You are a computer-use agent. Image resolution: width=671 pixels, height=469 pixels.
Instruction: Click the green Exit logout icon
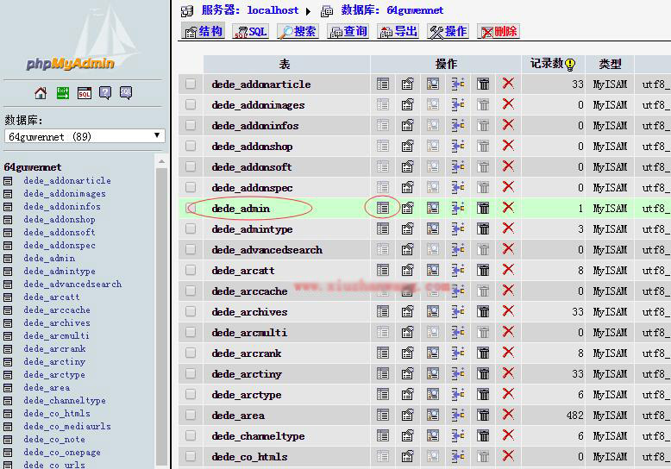click(62, 93)
